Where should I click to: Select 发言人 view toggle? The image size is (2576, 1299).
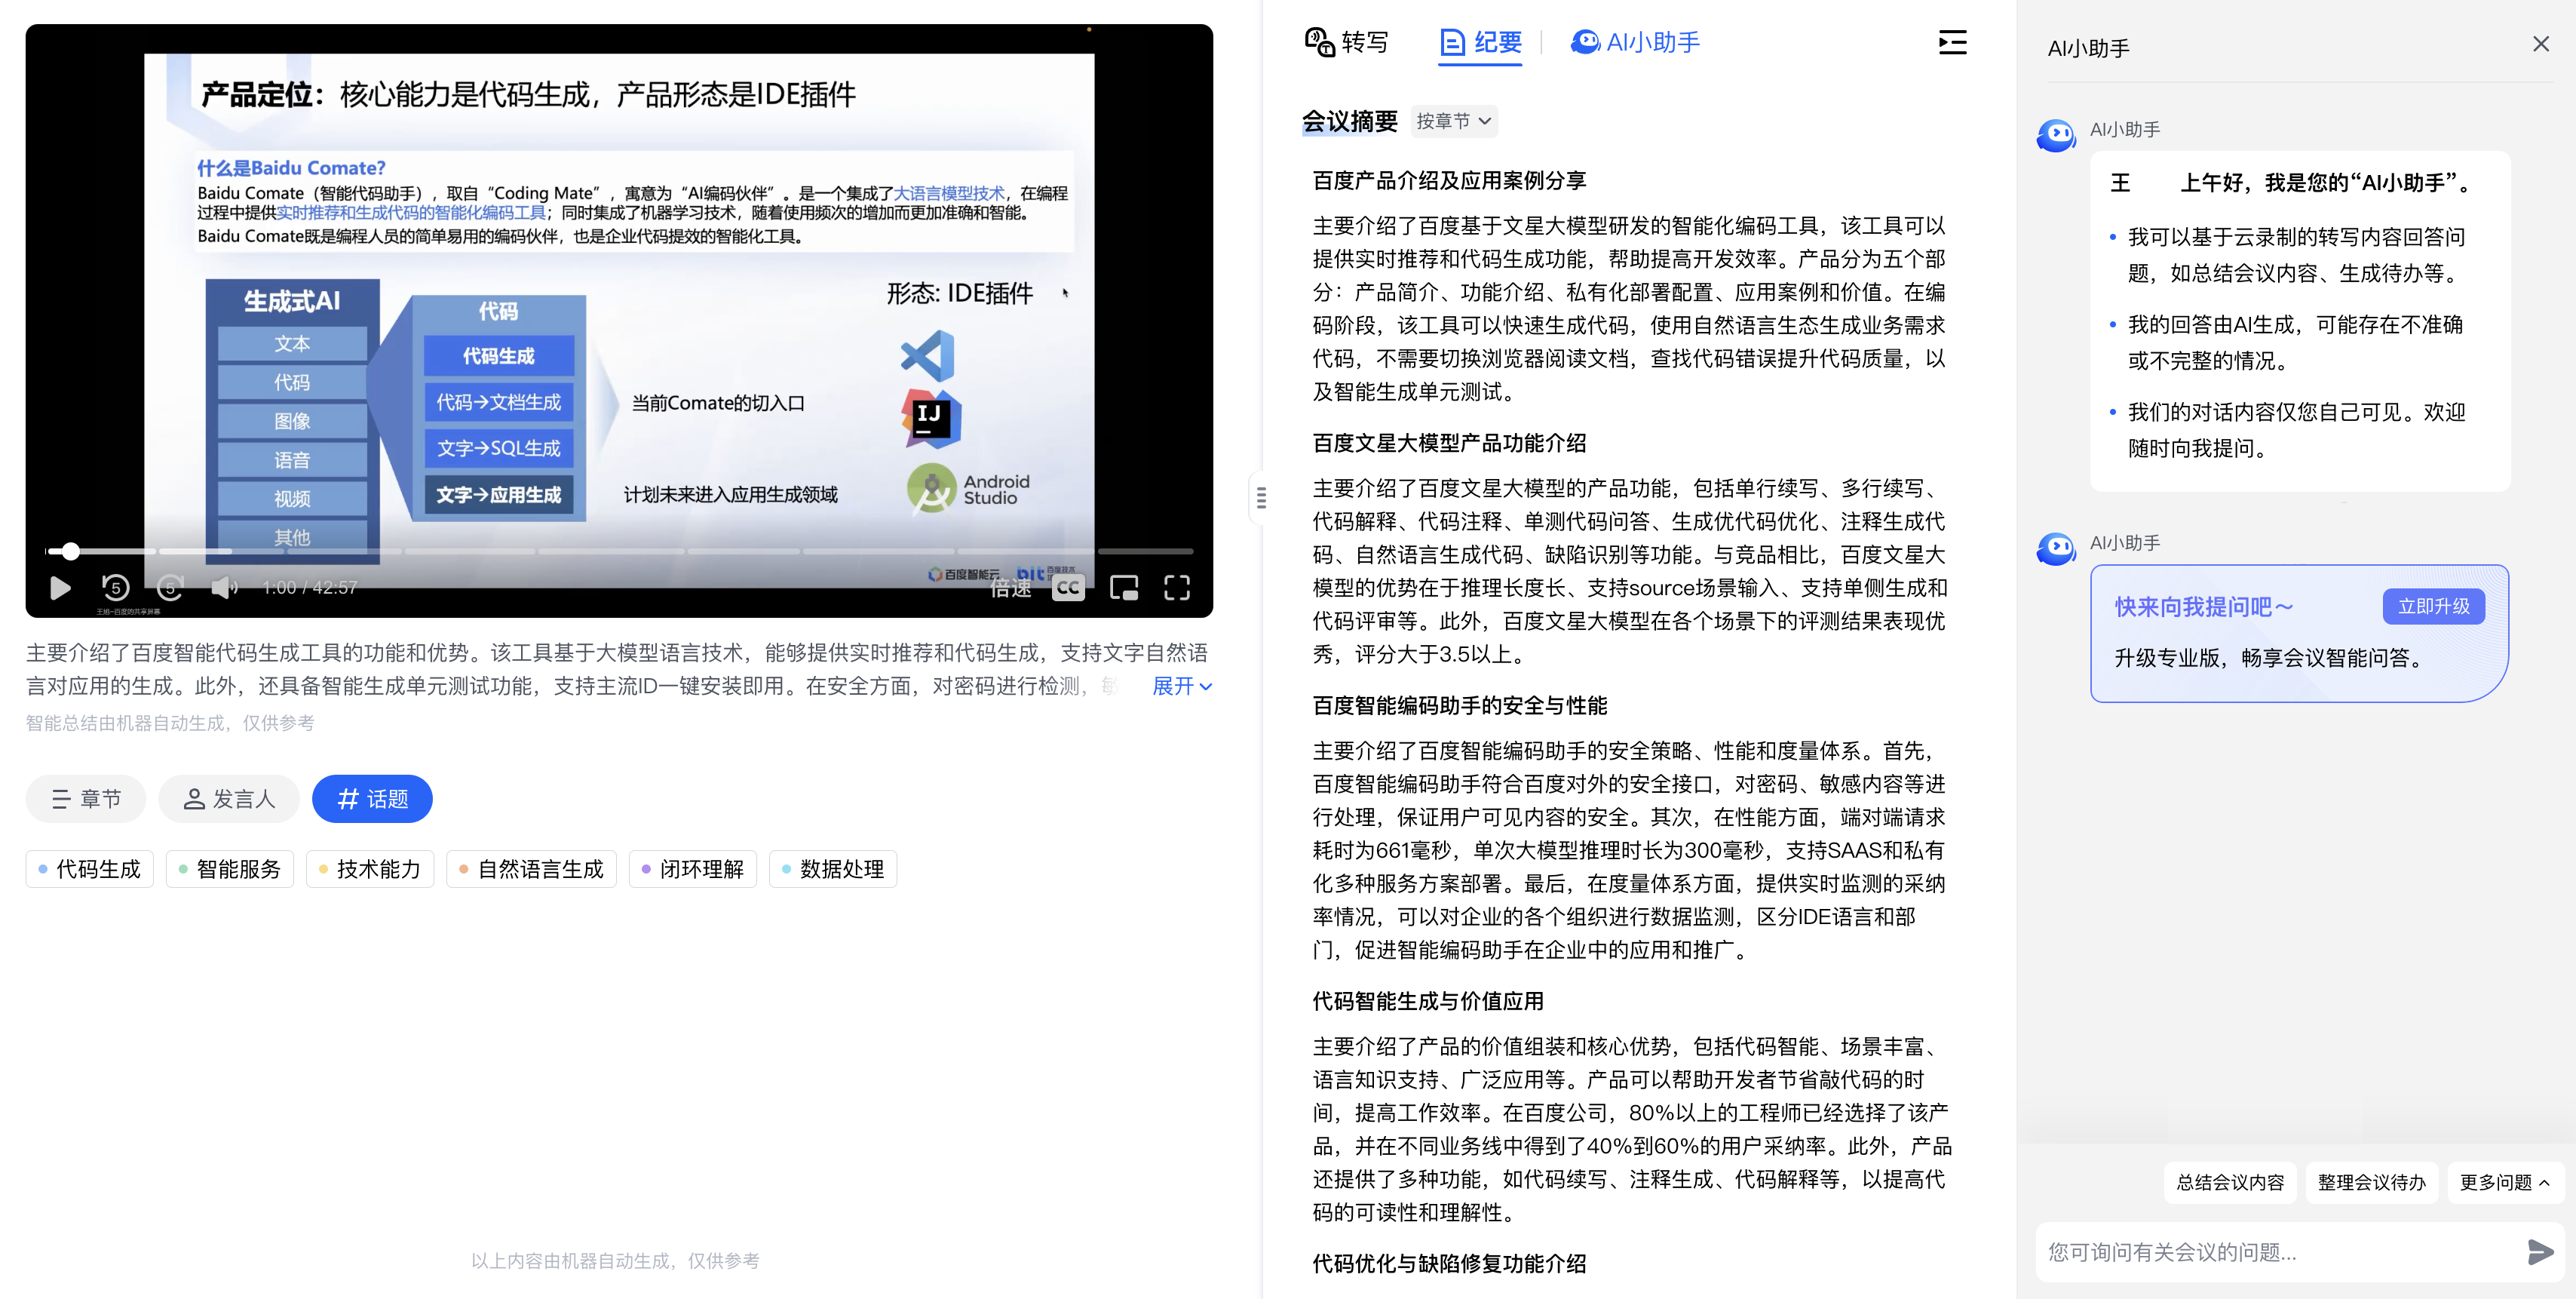pyautogui.click(x=229, y=799)
